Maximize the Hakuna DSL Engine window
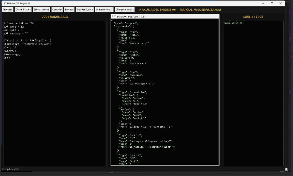Viewport: 293px width, 176px height. pos(272,3)
